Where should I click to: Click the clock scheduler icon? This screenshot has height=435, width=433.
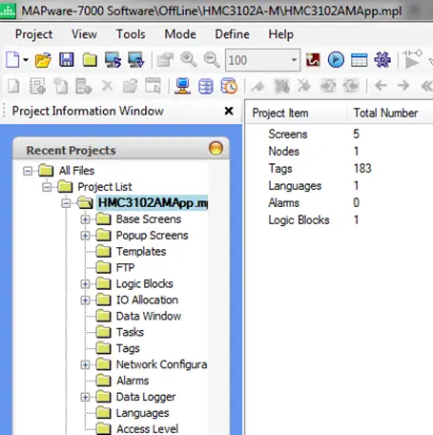pyautogui.click(x=229, y=86)
